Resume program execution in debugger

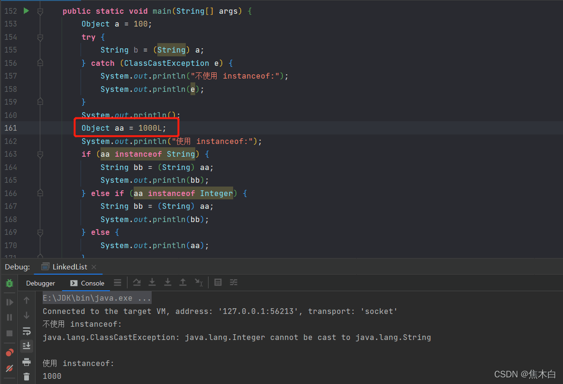(9, 302)
